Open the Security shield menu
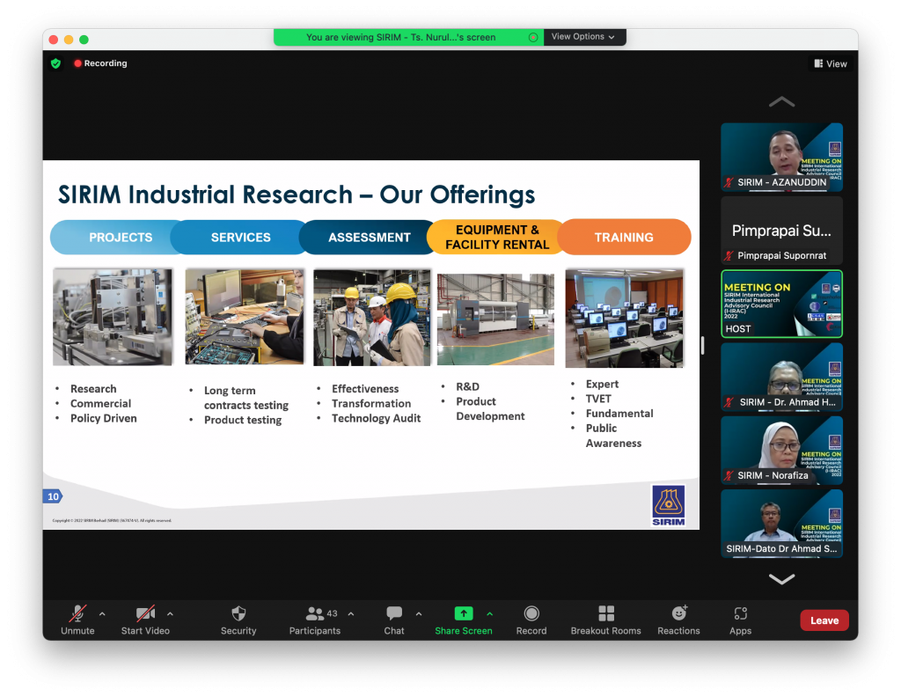The width and height of the screenshot is (901, 697). pyautogui.click(x=238, y=620)
